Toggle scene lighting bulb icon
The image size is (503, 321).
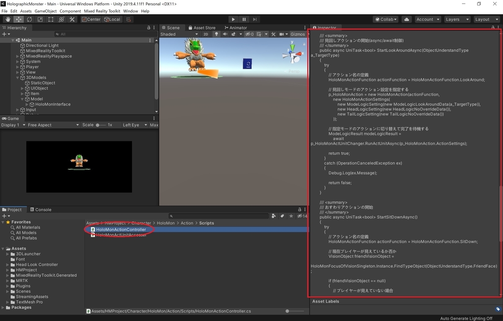216,34
